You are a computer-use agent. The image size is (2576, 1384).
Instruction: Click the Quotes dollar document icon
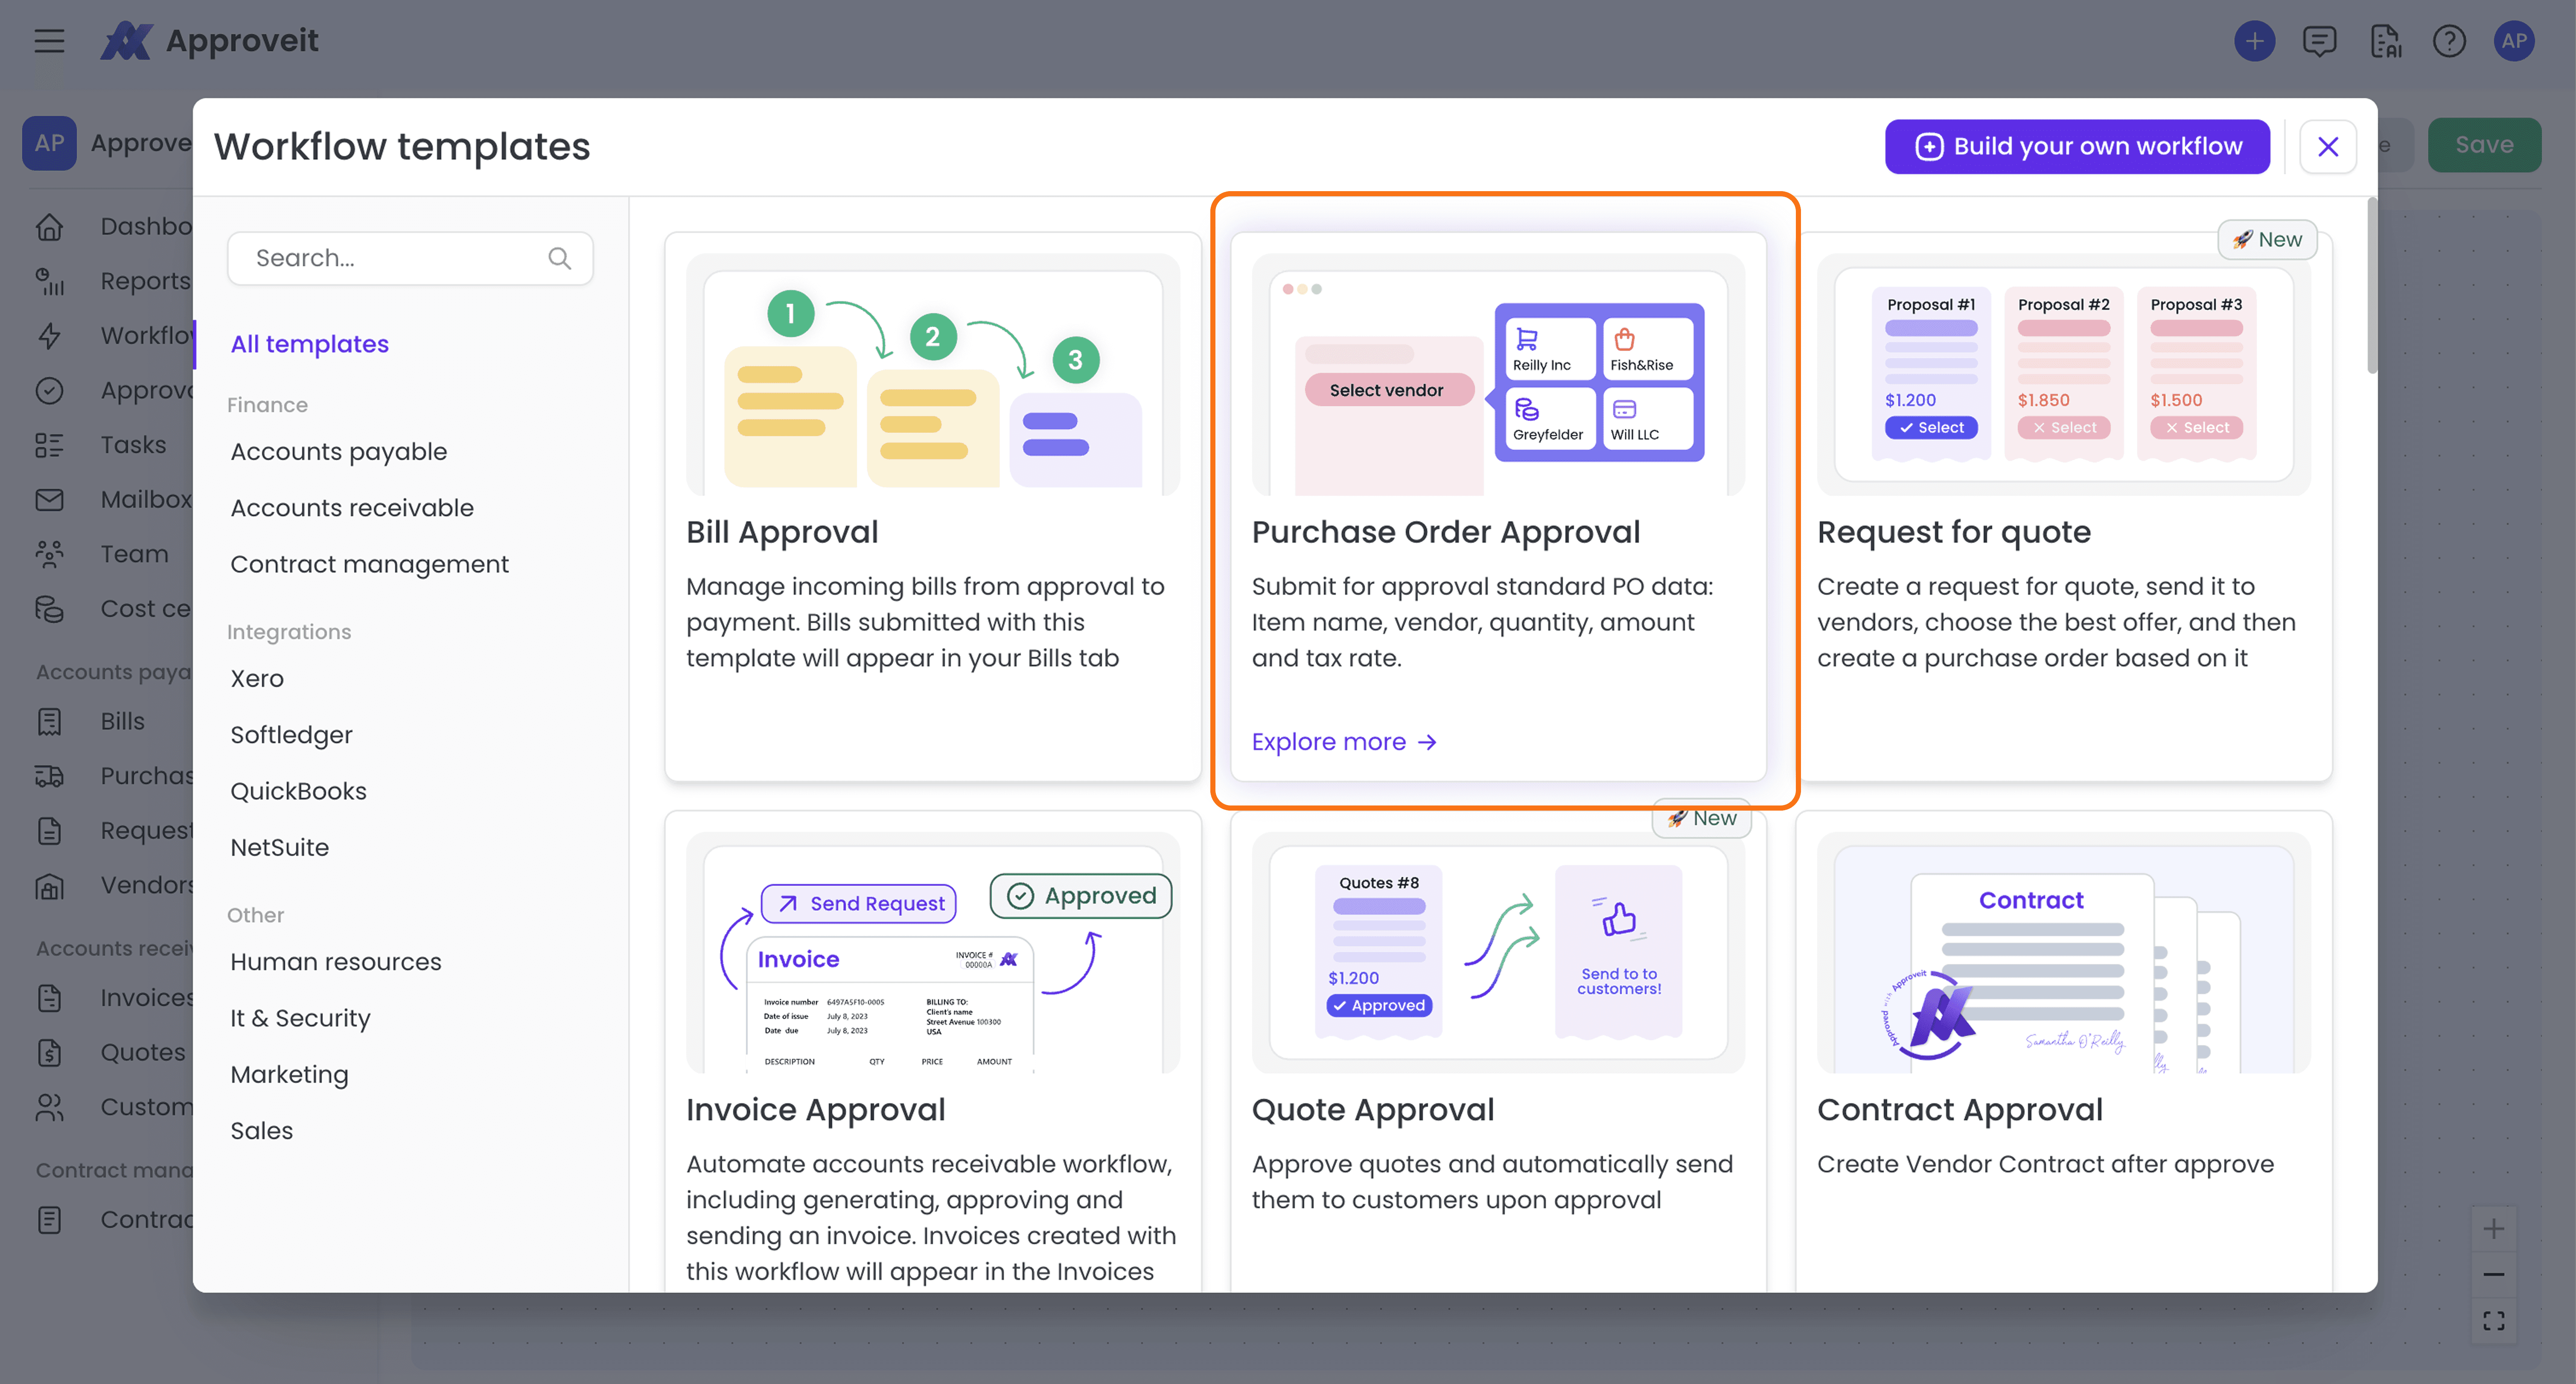pyautogui.click(x=49, y=1052)
